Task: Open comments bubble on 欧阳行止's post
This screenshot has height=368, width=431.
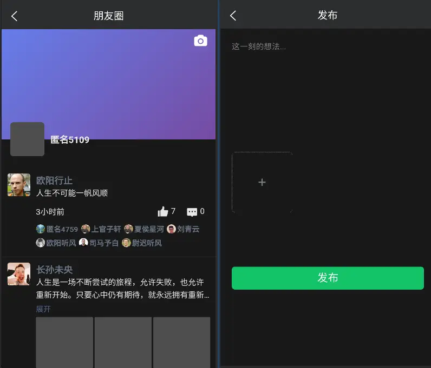Action: point(192,212)
